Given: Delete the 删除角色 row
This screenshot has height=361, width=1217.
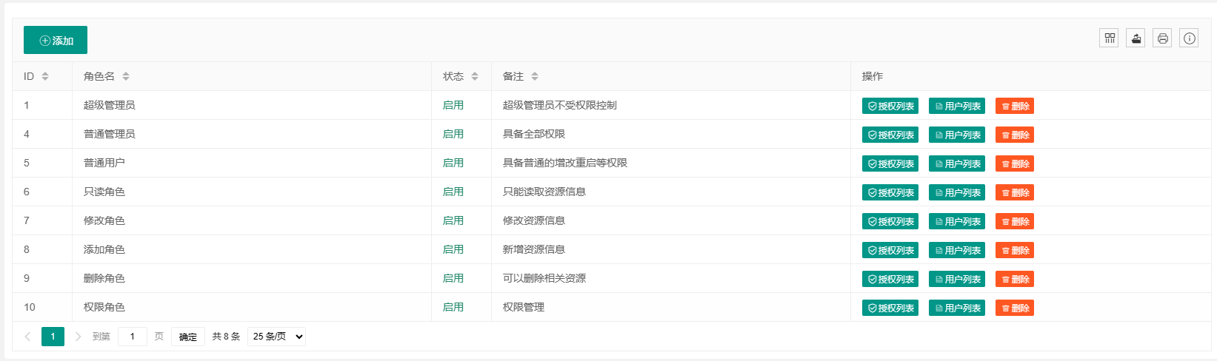Looking at the screenshot, I should pyautogui.click(x=1015, y=279).
